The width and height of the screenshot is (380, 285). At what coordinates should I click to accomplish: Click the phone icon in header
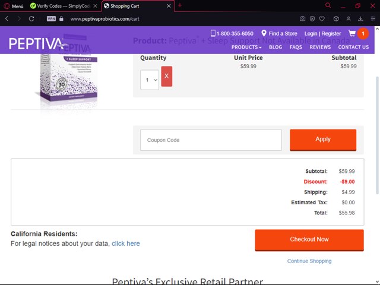pos(213,33)
